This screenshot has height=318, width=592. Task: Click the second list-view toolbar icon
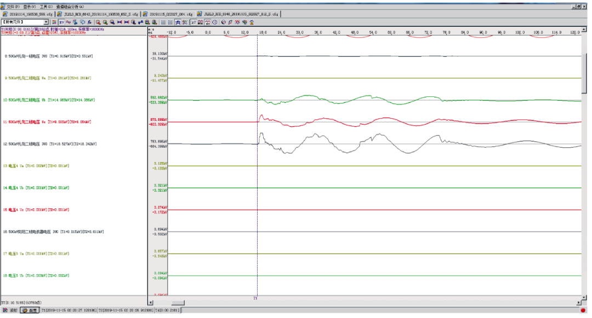point(170,22)
